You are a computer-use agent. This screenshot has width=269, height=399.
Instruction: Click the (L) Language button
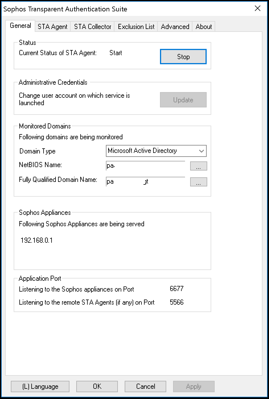(x=40, y=386)
